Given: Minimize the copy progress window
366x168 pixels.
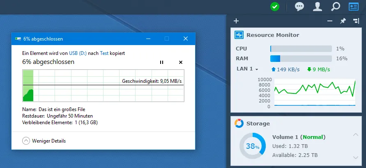Looking at the screenshot, I should (x=148, y=39).
